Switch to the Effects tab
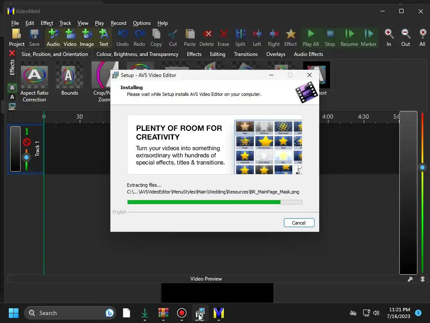Screen dimensions: 430x323 pos(194,54)
